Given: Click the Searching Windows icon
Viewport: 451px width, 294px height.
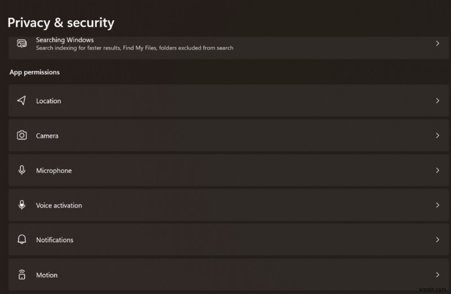Looking at the screenshot, I should [x=21, y=43].
